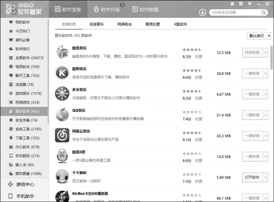Open the download manager arrow icon

click(202, 12)
